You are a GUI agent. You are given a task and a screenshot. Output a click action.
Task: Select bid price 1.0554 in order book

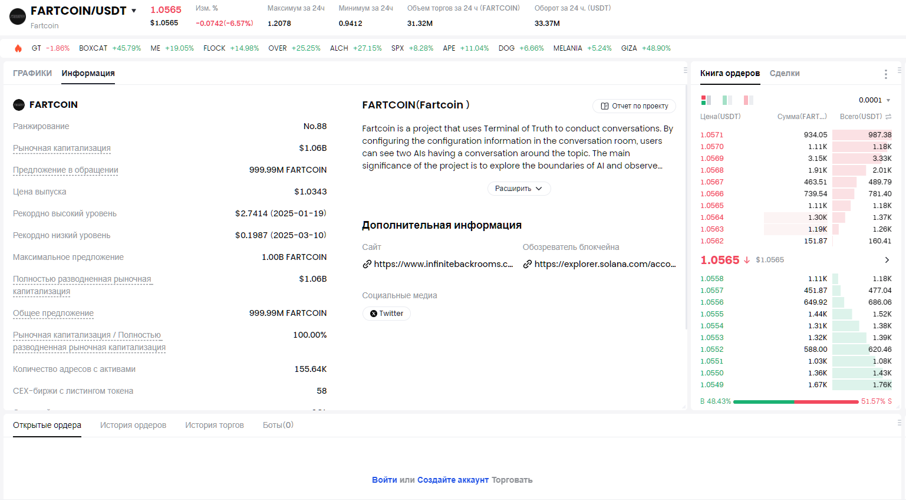711,326
